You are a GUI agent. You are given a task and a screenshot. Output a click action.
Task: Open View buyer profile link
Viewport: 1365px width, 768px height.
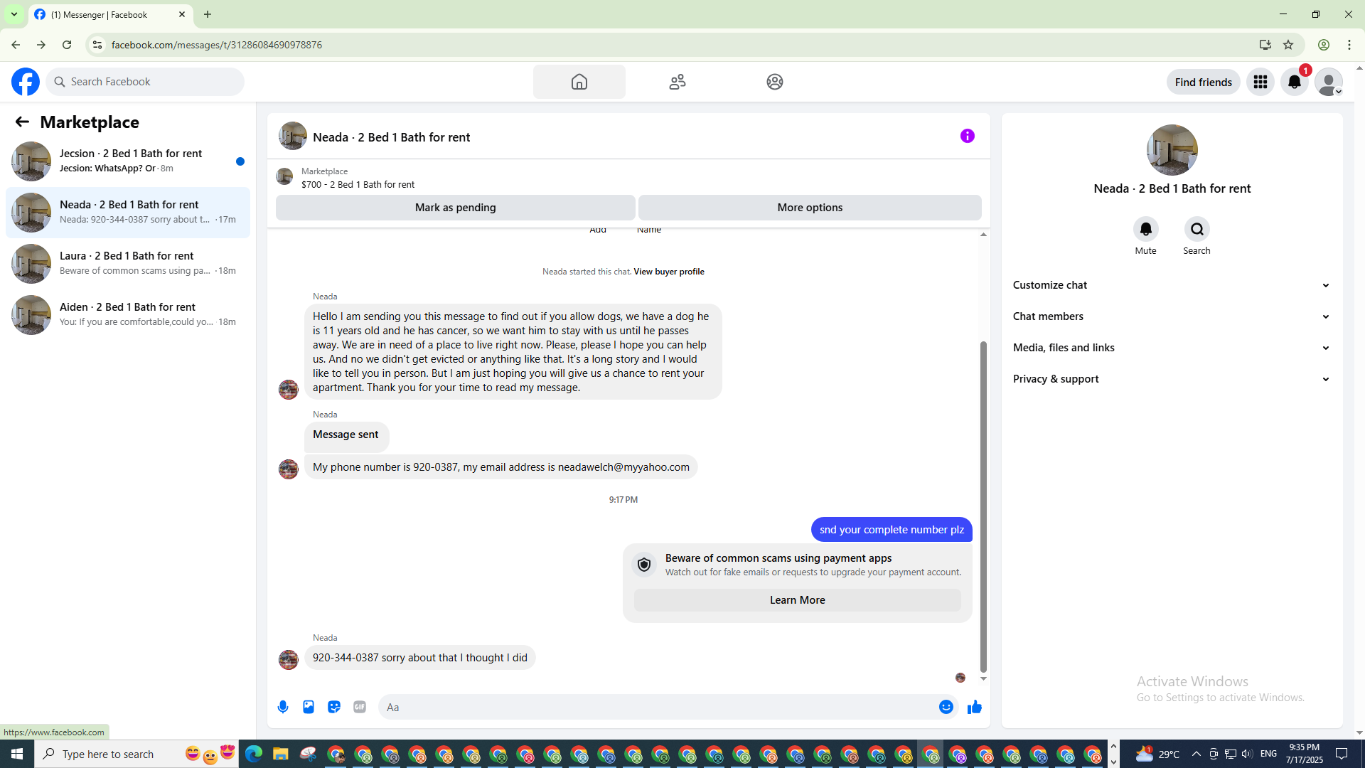coord(669,272)
